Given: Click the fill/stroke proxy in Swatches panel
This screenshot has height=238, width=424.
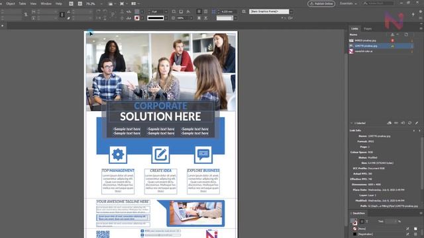Looking at the screenshot, I should pos(354,222).
